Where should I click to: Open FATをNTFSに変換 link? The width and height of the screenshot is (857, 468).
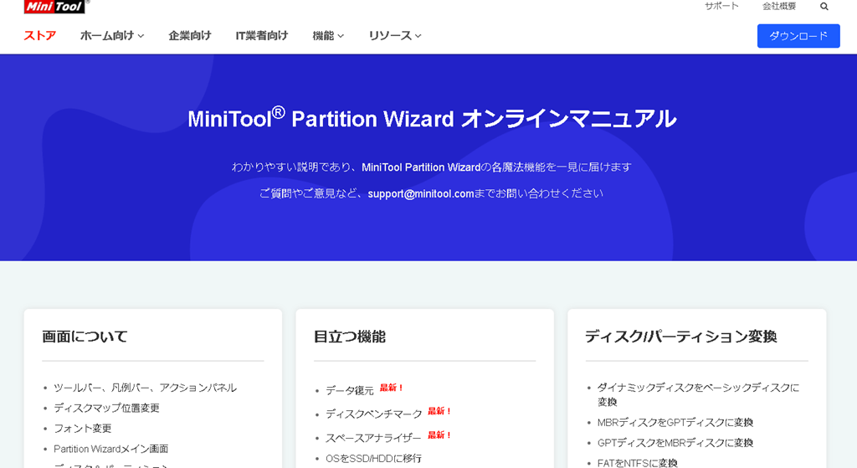(x=637, y=462)
